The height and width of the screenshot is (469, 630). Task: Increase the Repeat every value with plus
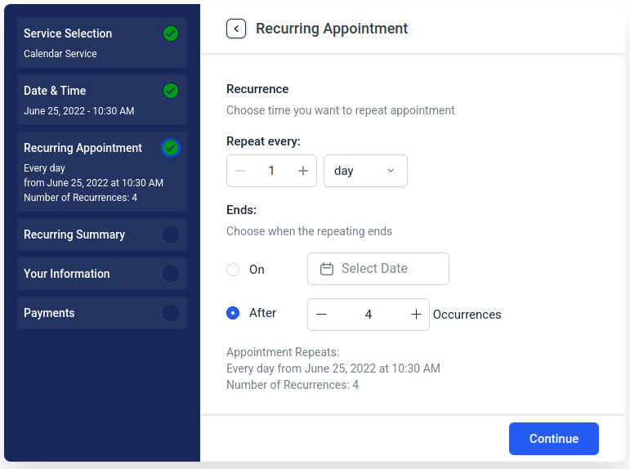[303, 171]
